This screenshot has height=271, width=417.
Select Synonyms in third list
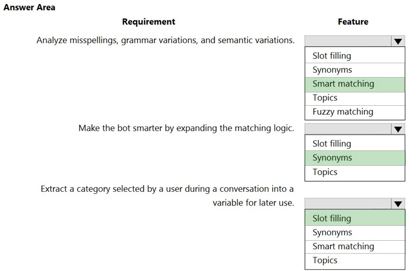coord(355,233)
